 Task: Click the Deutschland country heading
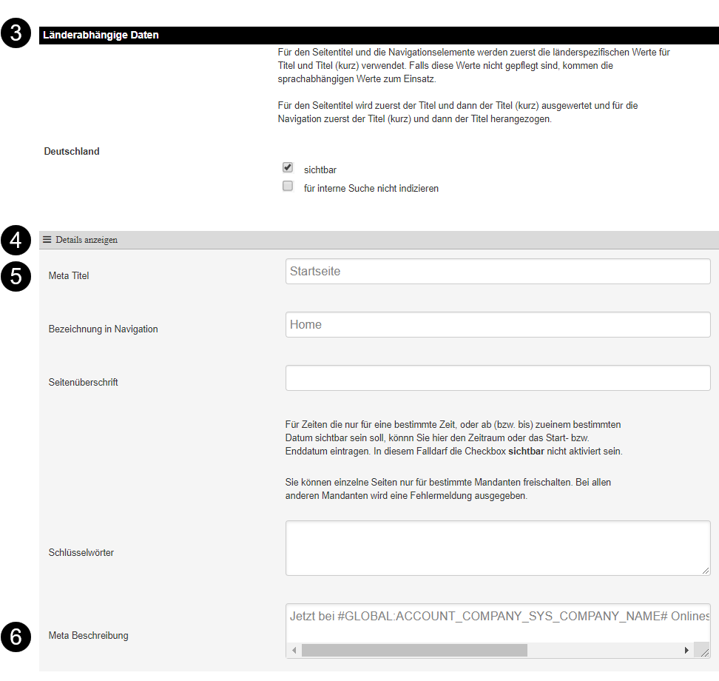click(x=72, y=152)
